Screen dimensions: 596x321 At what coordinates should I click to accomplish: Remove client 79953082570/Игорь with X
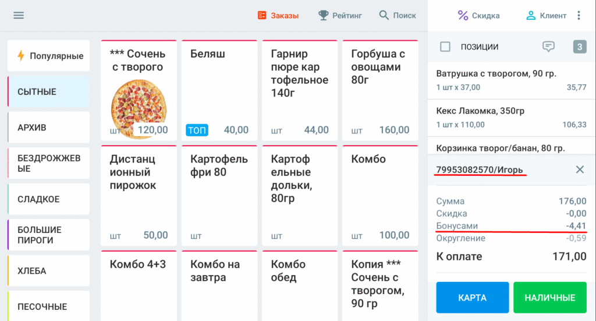click(x=580, y=170)
